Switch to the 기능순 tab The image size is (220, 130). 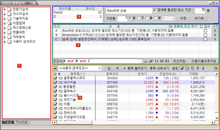8,122
